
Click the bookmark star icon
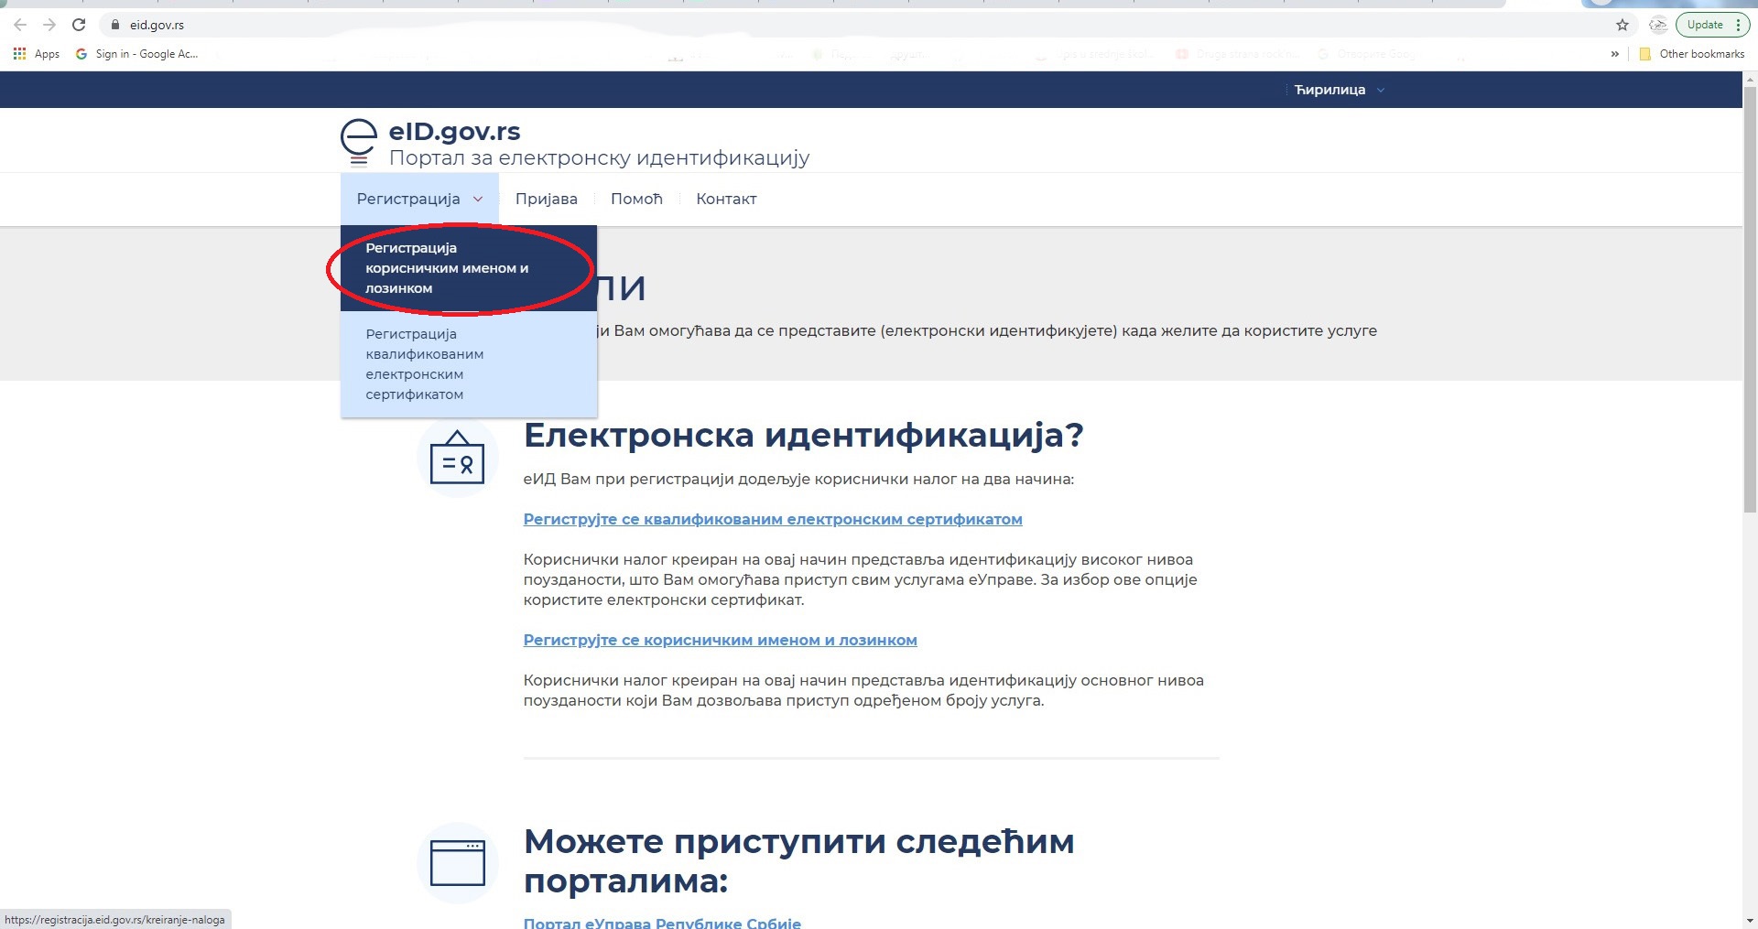[1622, 25]
